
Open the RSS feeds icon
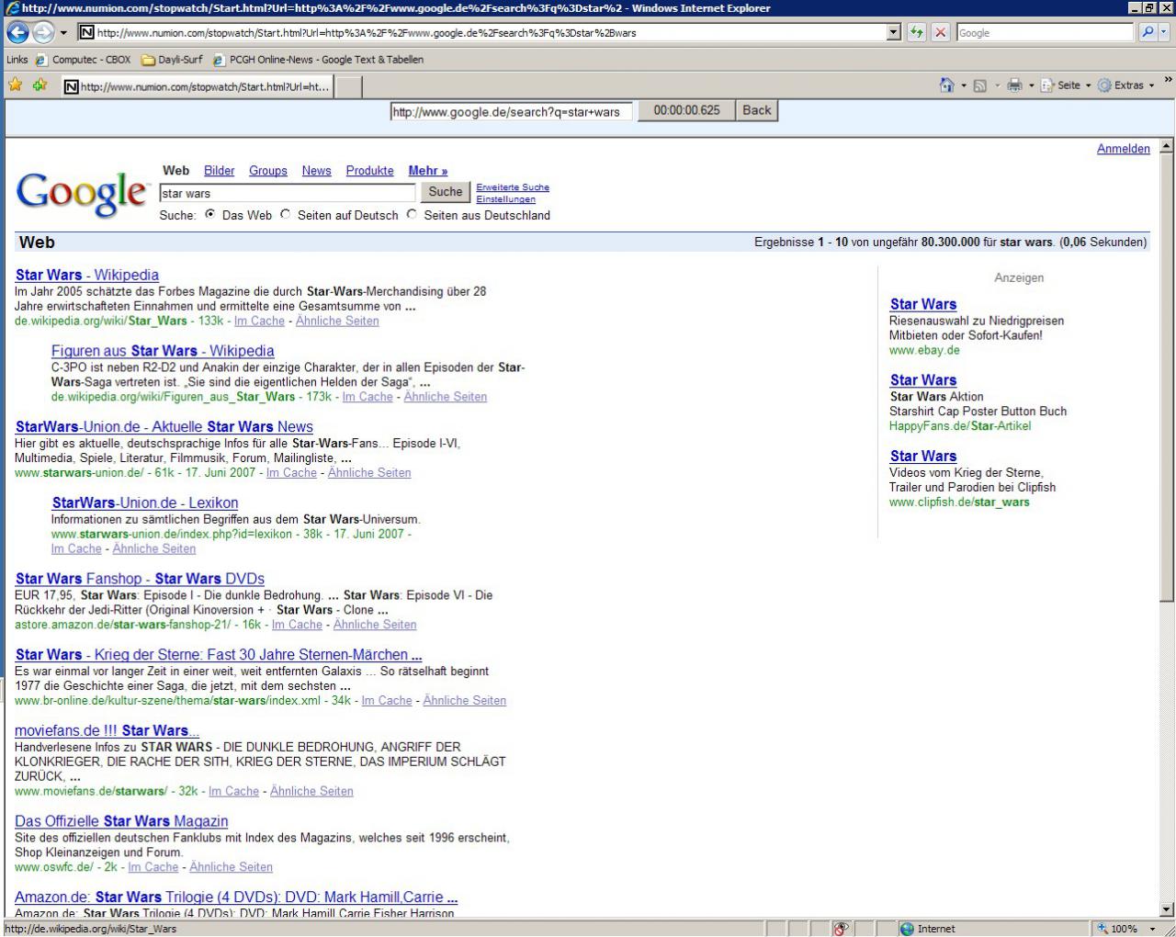[979, 85]
